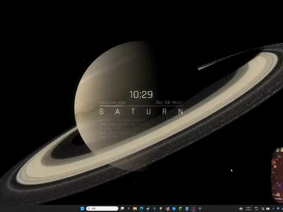Open the round 66 indicator tray icon

[241, 208]
